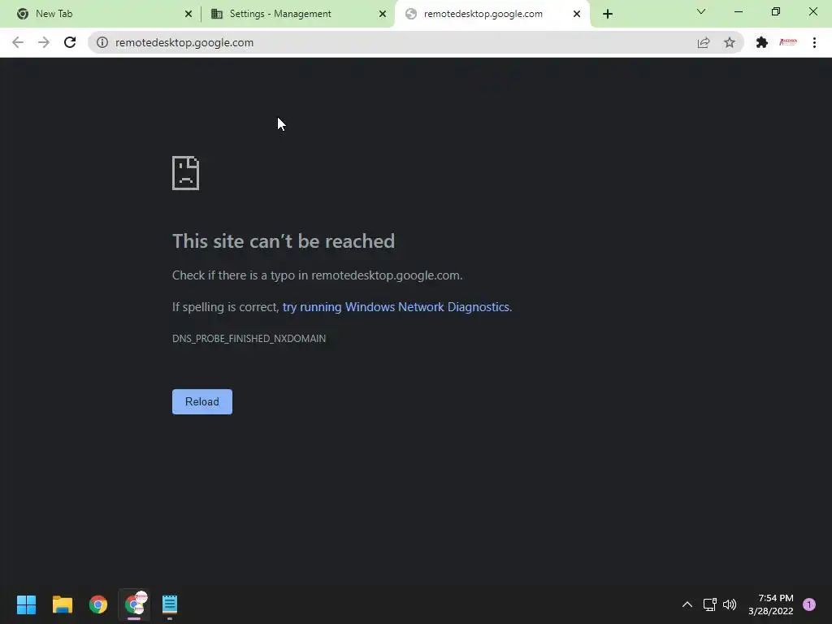
Task: Close the New Tab tab
Action: click(188, 15)
